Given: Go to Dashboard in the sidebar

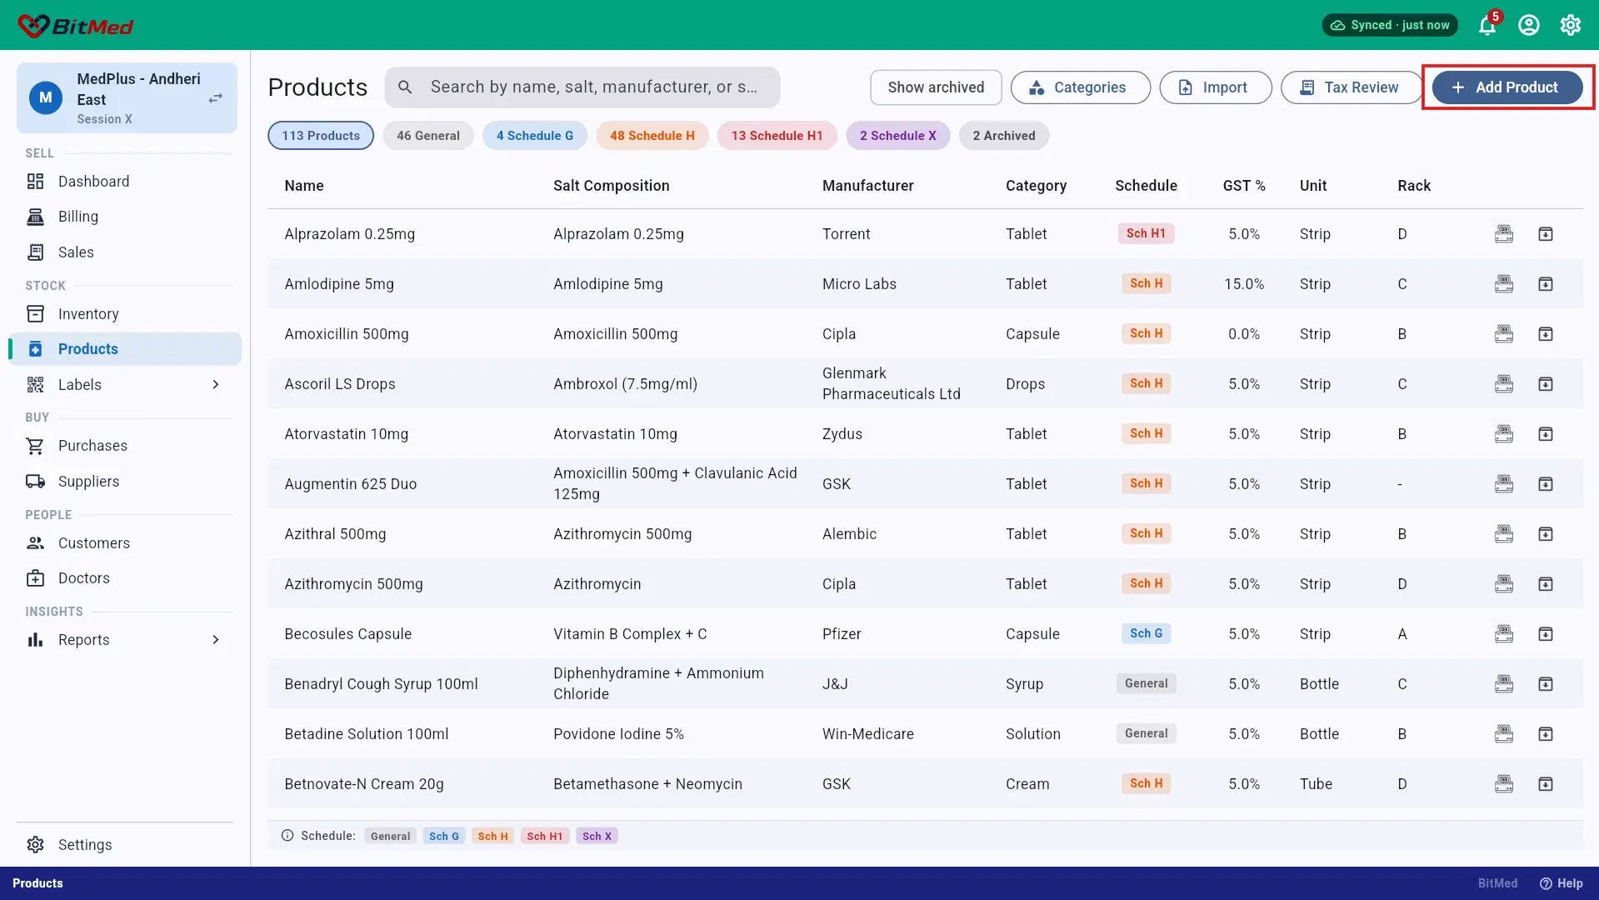Looking at the screenshot, I should coord(125,182).
